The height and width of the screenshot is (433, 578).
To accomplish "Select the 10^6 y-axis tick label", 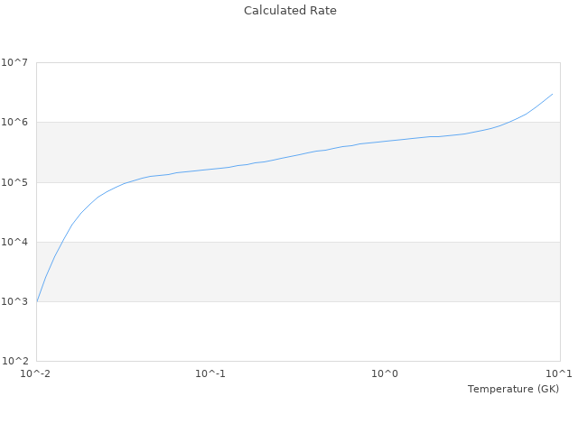I will coord(14,123).
